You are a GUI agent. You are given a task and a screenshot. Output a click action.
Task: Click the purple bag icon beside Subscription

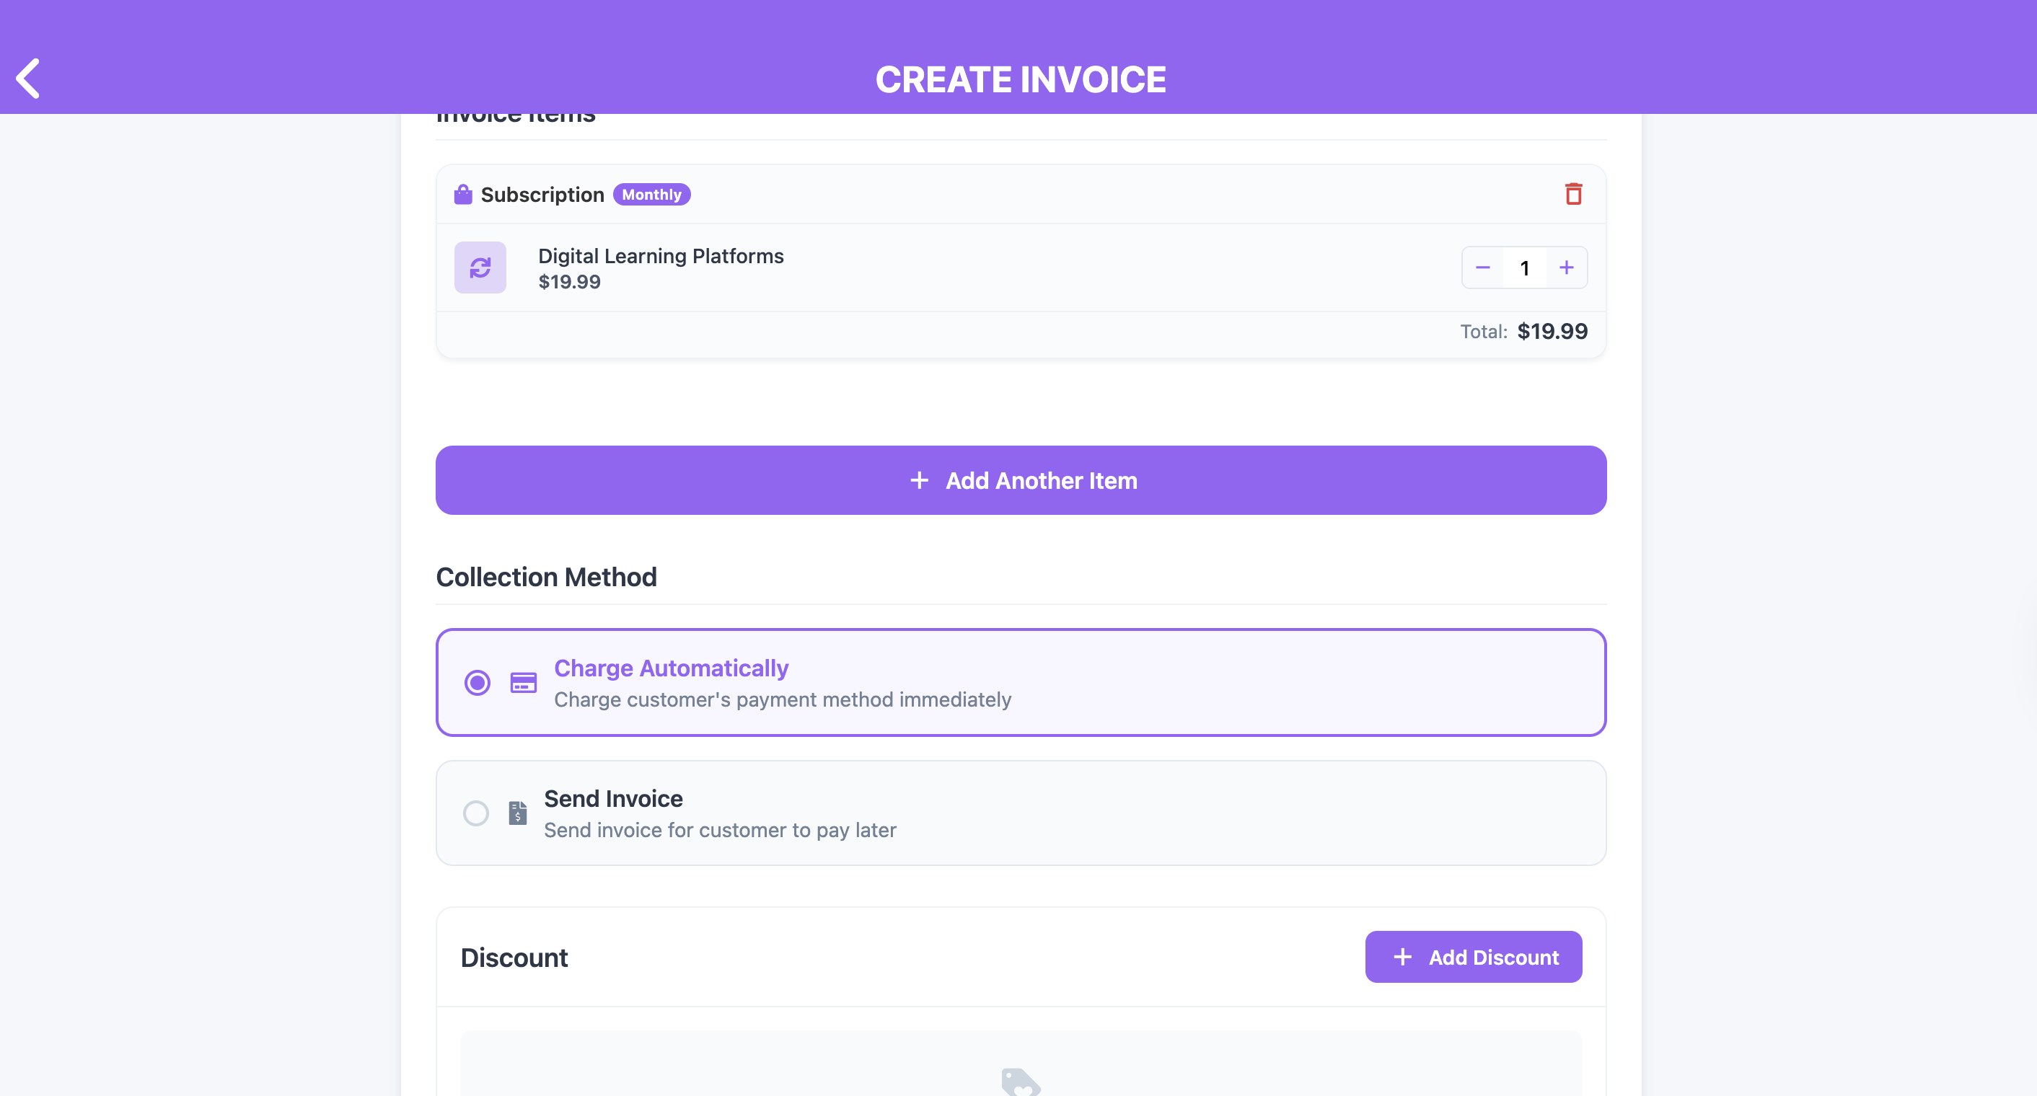tap(462, 195)
